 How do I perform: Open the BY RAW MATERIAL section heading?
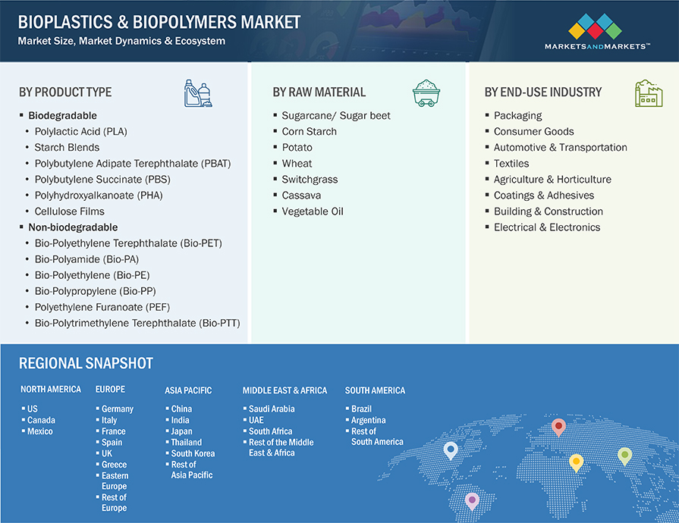(x=319, y=92)
